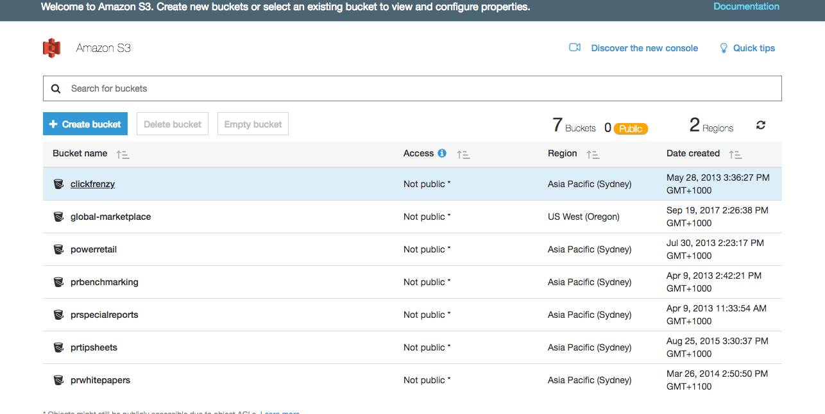Click the bucket icon for prtipsheets
825x414 pixels.
tap(58, 347)
